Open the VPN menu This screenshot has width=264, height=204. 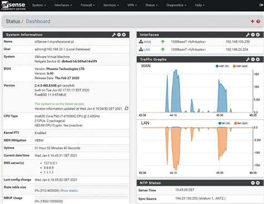132,5
